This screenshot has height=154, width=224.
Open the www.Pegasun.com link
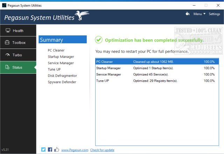pos(75,150)
